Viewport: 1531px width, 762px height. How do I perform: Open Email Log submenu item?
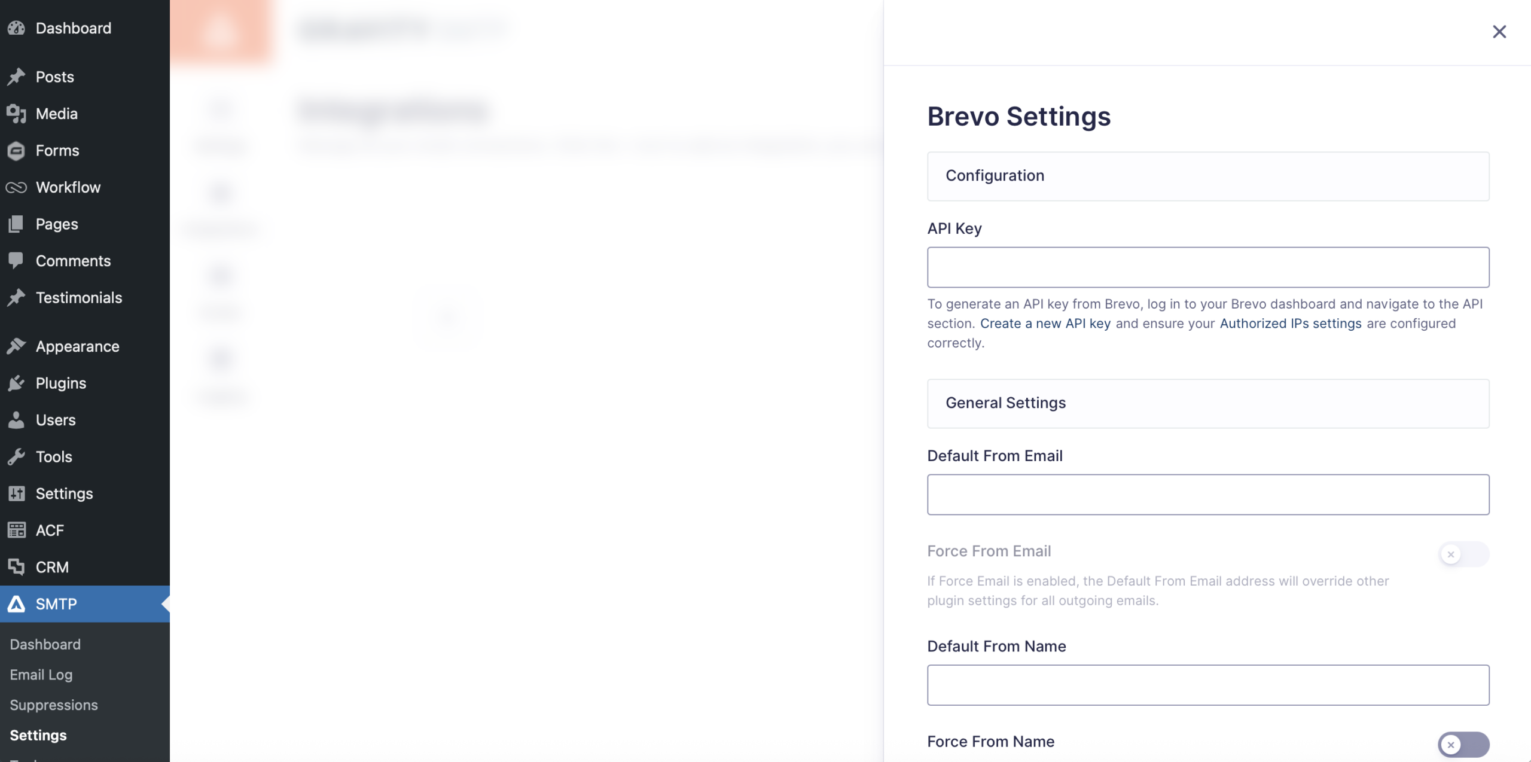(41, 675)
